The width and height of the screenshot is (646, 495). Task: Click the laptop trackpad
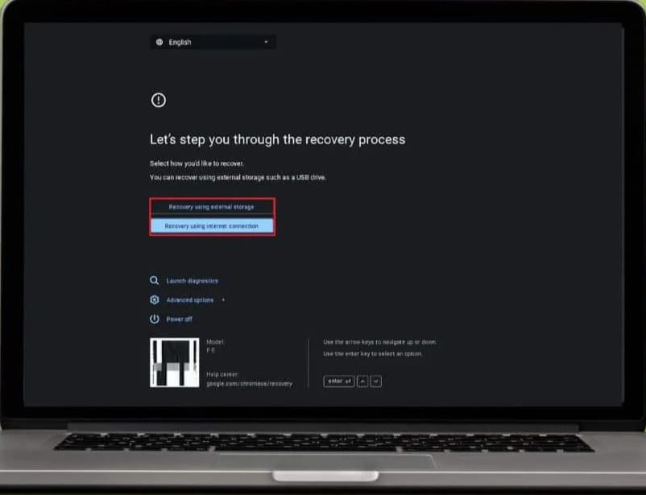pos(325,465)
